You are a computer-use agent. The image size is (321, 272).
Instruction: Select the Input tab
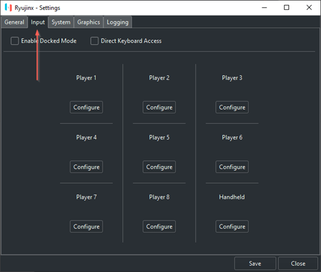[38, 22]
